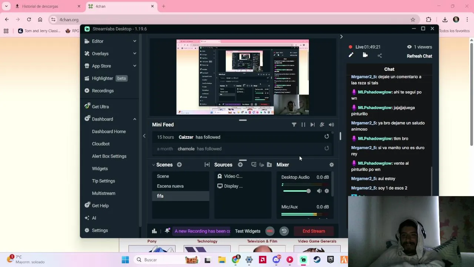Filter Mini Feed events with funnel icon
The width and height of the screenshot is (474, 267).
click(x=294, y=125)
